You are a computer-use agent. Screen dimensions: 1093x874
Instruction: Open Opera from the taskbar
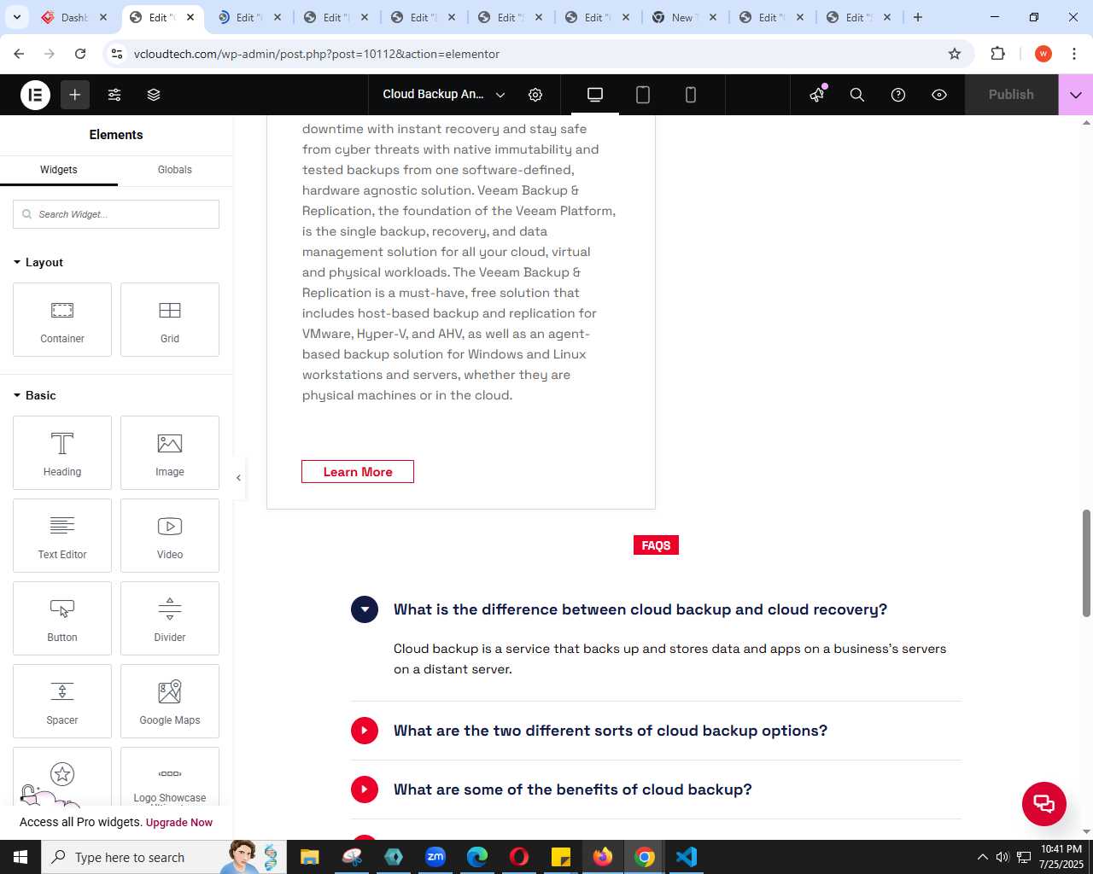point(519,857)
